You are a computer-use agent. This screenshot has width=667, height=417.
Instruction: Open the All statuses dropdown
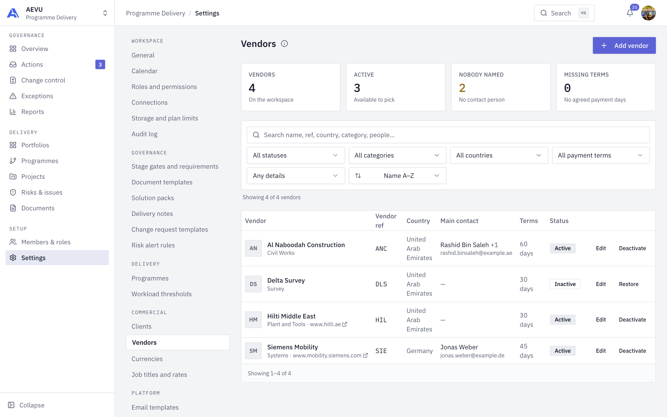[296, 155]
